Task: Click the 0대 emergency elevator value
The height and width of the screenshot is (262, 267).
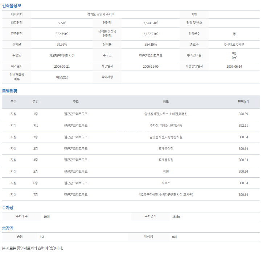Action: tap(174, 237)
